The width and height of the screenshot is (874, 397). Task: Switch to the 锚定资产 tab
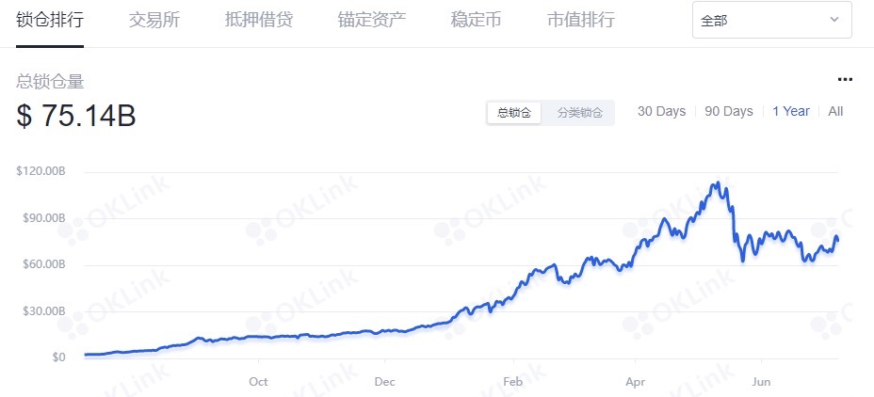372,20
